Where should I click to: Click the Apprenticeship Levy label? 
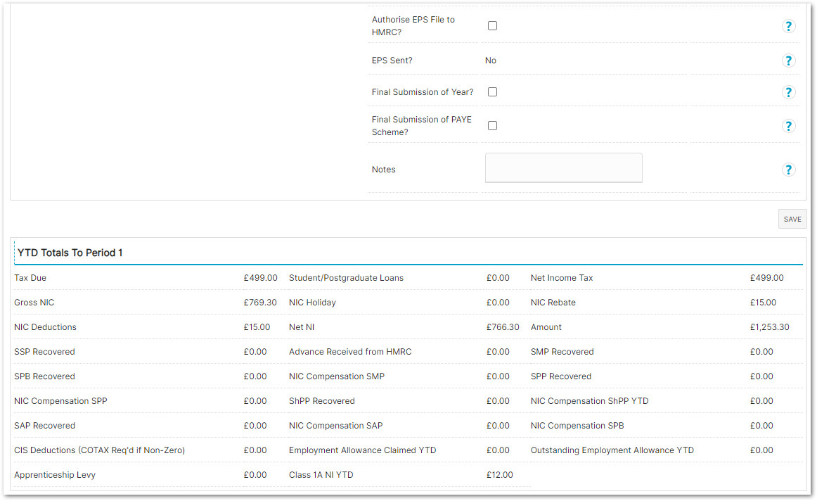[x=55, y=475]
